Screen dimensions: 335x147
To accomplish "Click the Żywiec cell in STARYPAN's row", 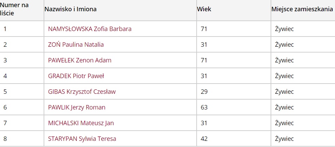I will pyautogui.click(x=284, y=139).
